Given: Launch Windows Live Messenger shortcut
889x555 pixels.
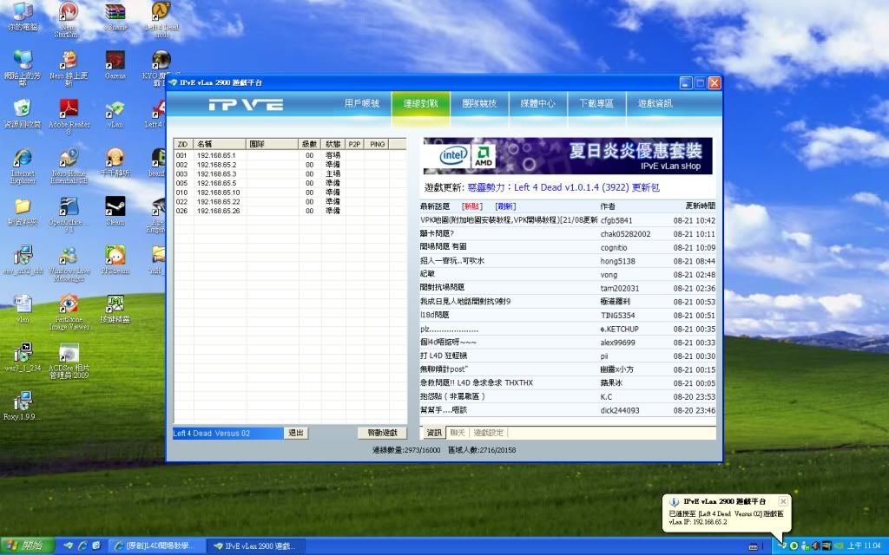Looking at the screenshot, I should coord(69,258).
